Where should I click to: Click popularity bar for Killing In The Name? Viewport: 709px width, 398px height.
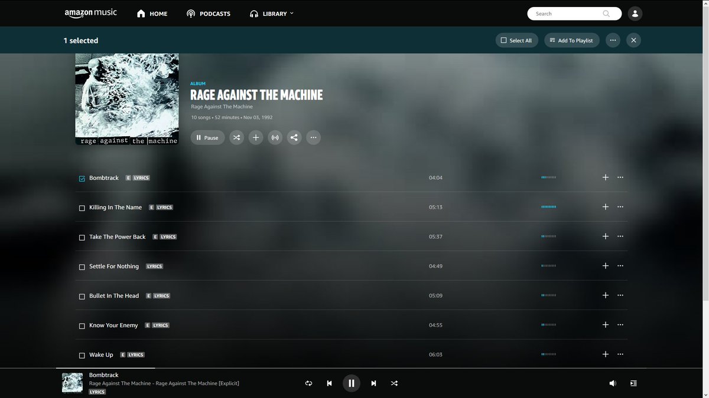pos(548,207)
